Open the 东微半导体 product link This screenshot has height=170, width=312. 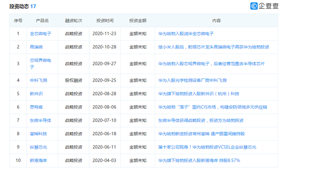pyautogui.click(x=40, y=120)
